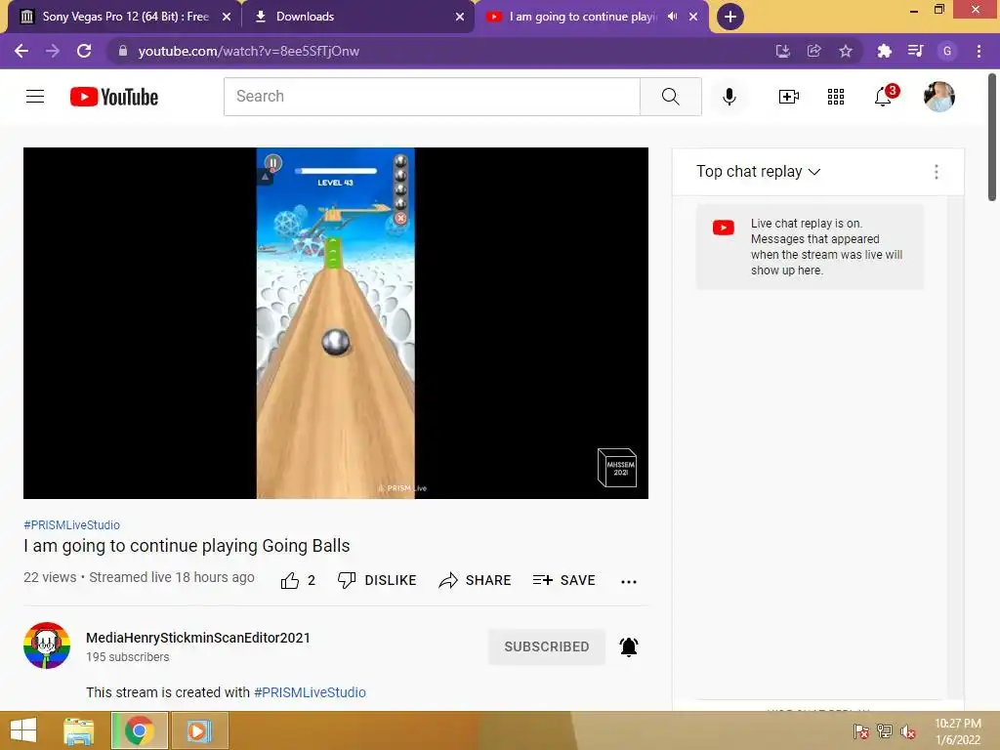Screen dimensions: 1000x750
Task: Mute the tab via its speaker icon
Action: 672,17
